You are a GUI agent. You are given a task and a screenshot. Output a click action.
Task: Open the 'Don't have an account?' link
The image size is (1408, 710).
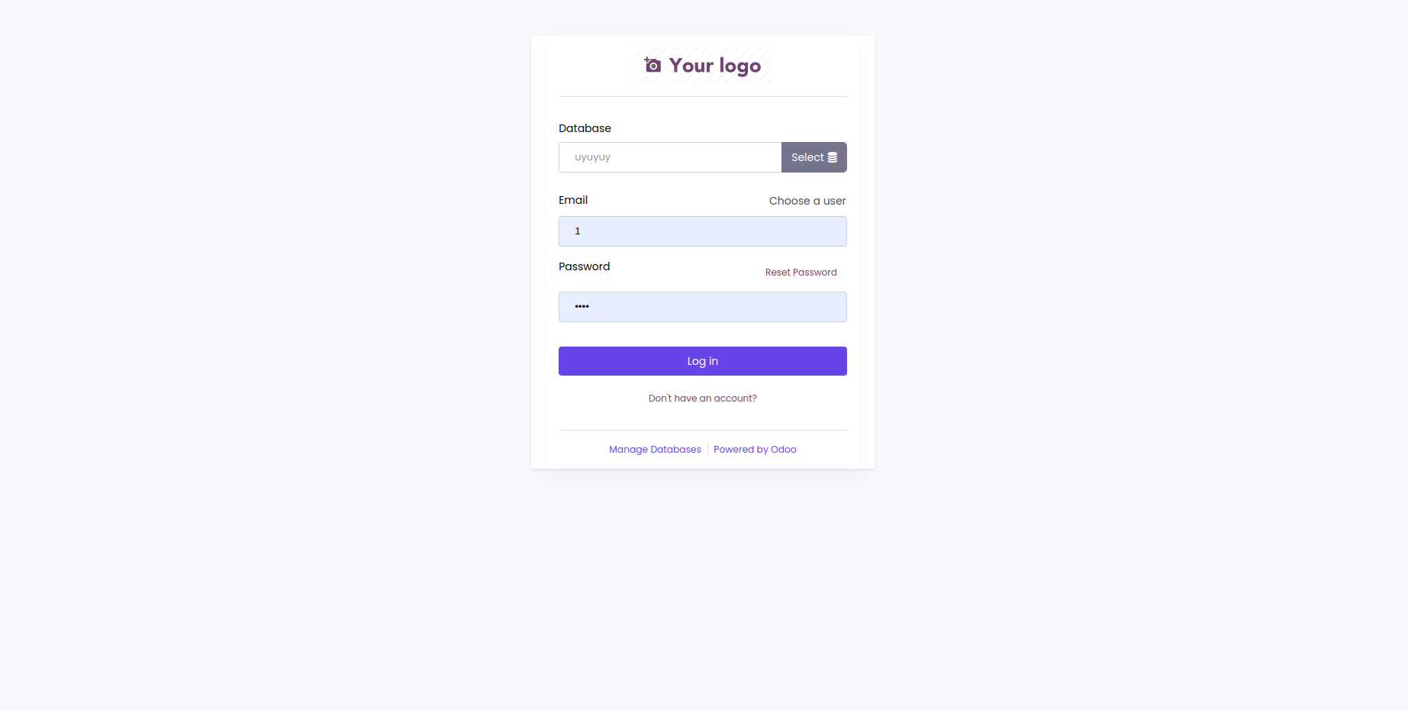702,399
